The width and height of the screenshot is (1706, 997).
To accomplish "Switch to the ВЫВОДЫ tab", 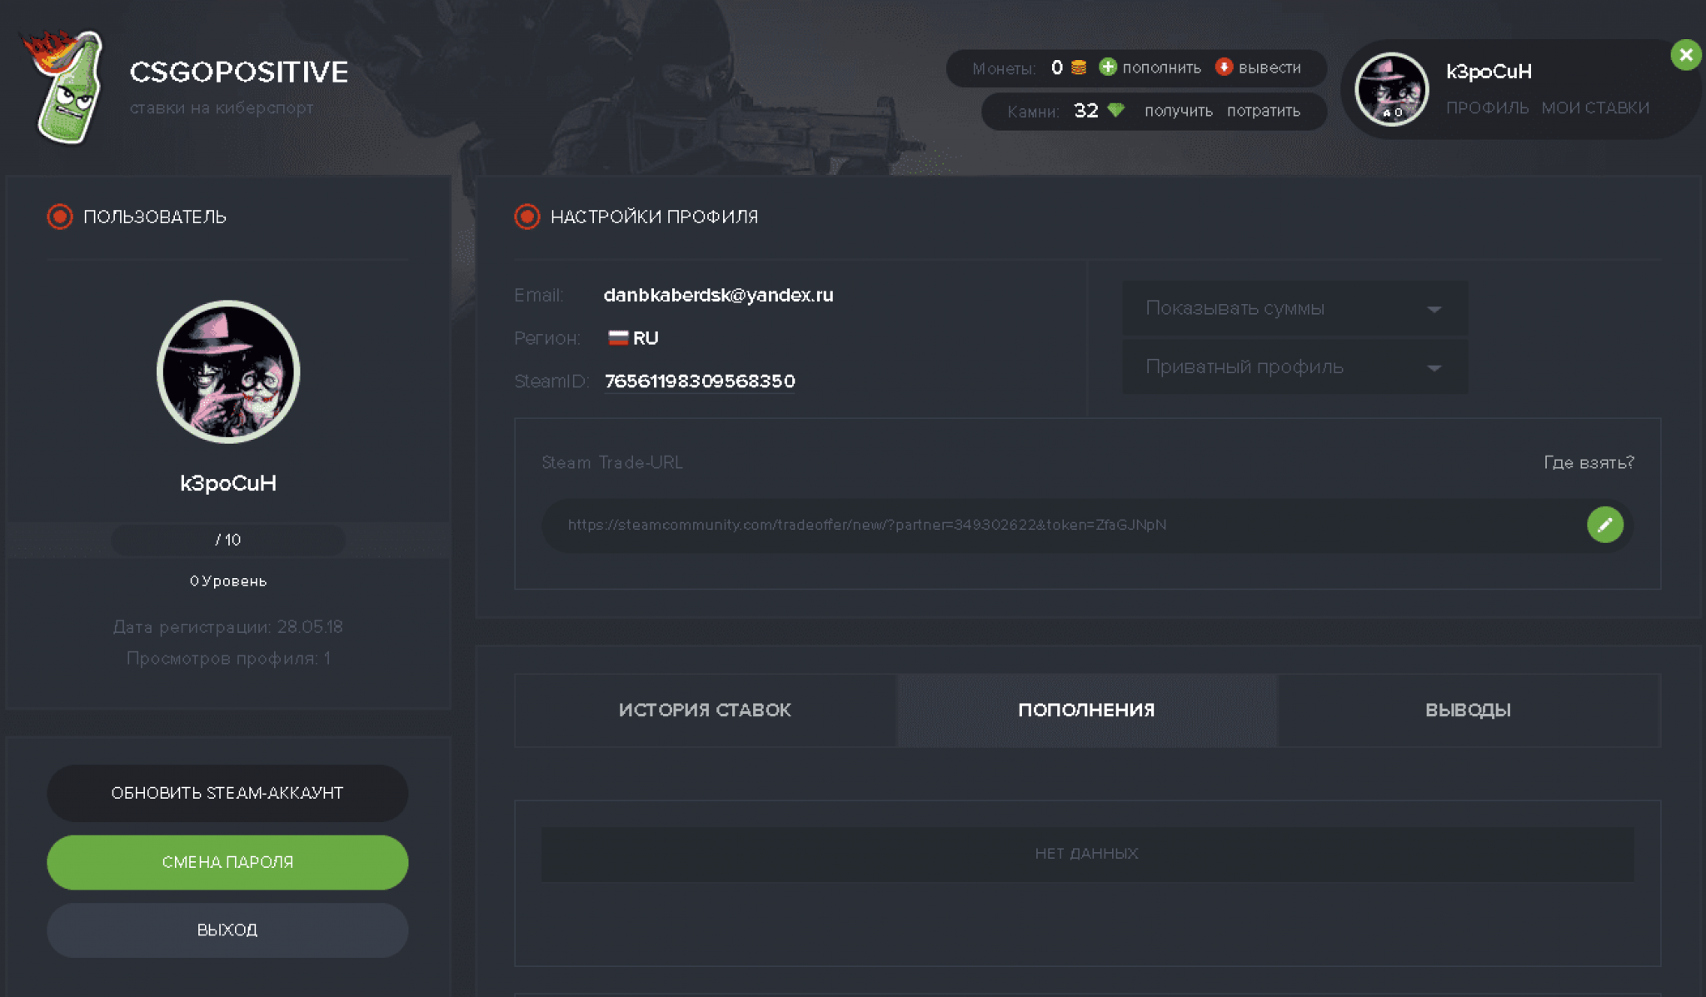I will coord(1468,710).
